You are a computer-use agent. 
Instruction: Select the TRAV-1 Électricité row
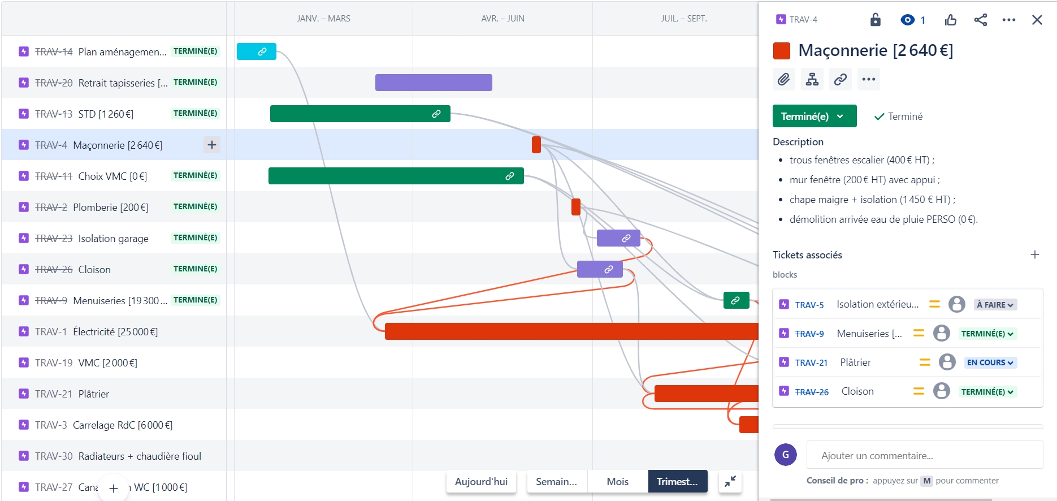(x=114, y=331)
